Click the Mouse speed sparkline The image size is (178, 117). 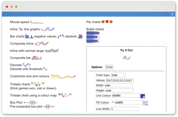pos(37,22)
